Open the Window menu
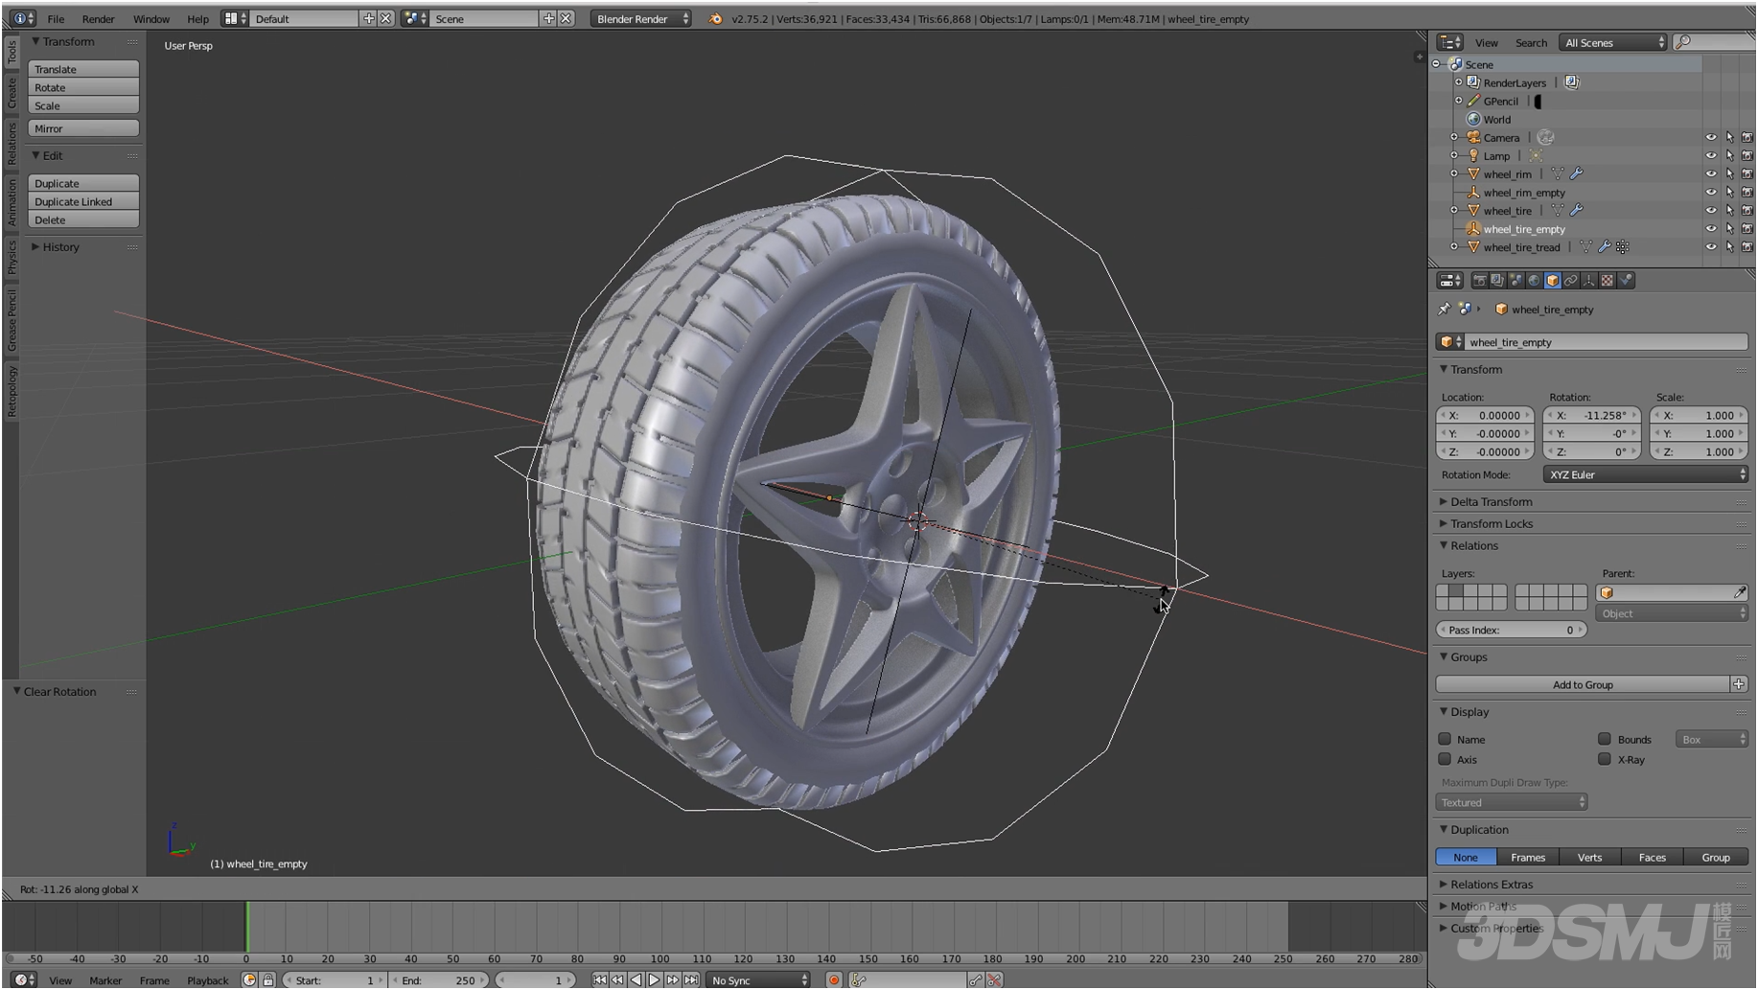Screen dimensions: 1758x990 click(150, 18)
